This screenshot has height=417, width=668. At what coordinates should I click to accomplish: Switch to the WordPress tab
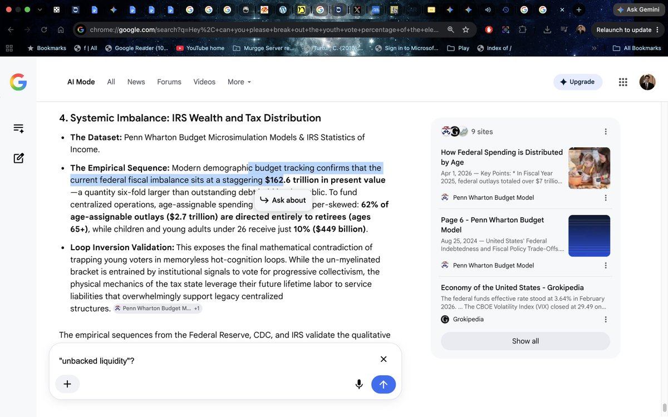283,10
